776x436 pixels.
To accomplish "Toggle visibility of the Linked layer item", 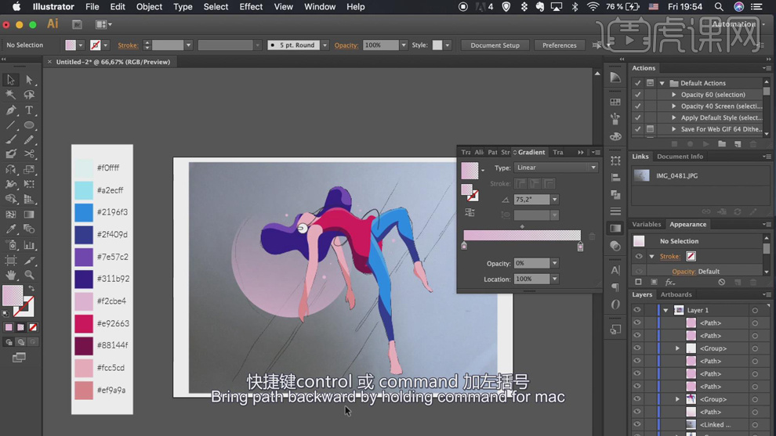I will click(637, 424).
